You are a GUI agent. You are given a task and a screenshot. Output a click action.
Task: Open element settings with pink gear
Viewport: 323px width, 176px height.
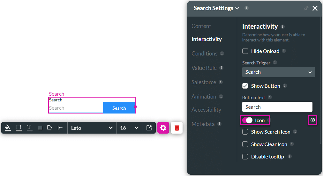[x=163, y=128]
